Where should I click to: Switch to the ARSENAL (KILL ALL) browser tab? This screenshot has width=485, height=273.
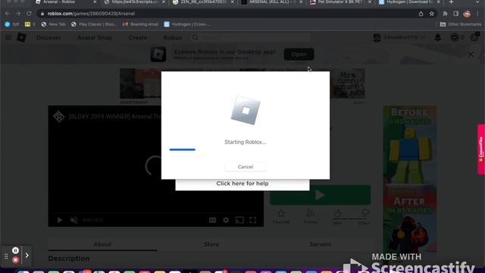[x=271, y=2]
